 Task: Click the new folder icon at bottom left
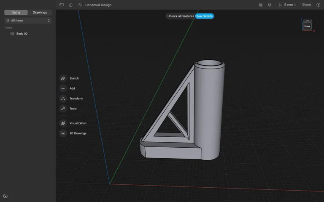pyautogui.click(x=5, y=196)
